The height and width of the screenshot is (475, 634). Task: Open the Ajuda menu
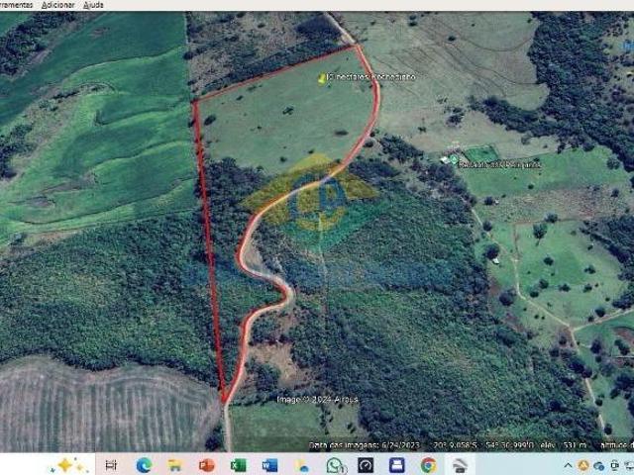pyautogui.click(x=93, y=5)
